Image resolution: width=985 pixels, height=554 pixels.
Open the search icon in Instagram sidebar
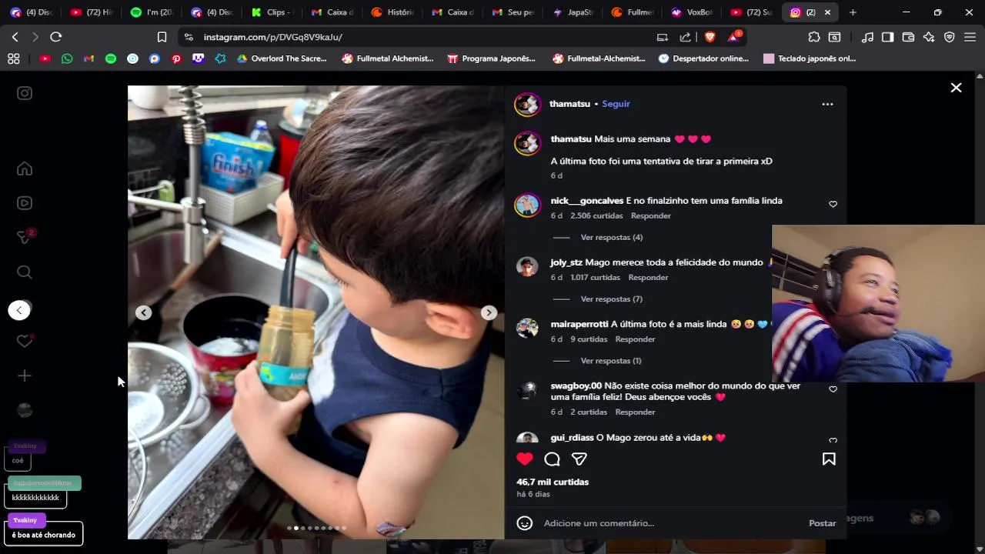click(25, 272)
